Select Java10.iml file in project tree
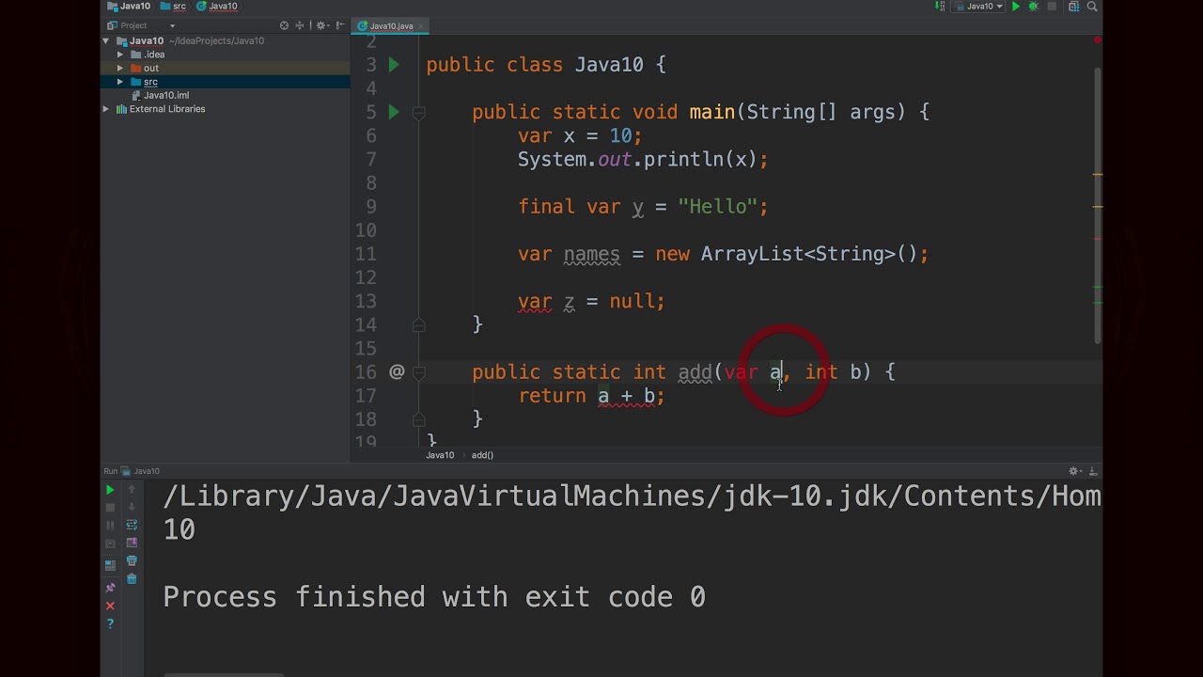Viewport: 1203px width, 677px height. coord(165,95)
